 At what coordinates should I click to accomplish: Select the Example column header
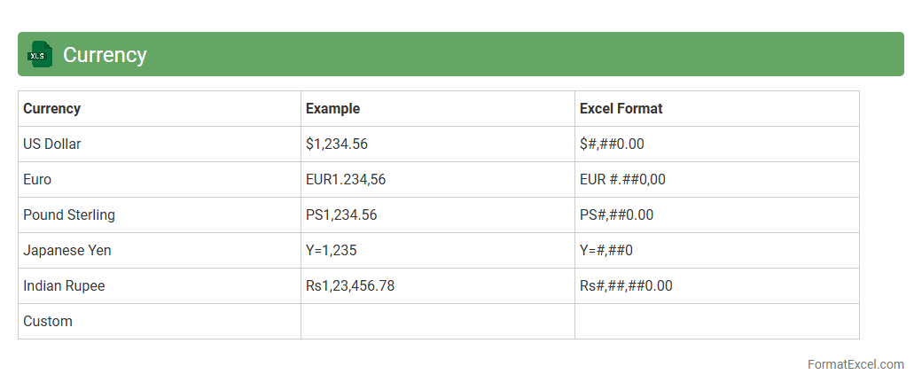tap(332, 109)
